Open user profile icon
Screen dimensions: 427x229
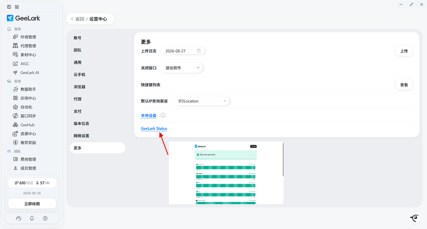coord(45,219)
